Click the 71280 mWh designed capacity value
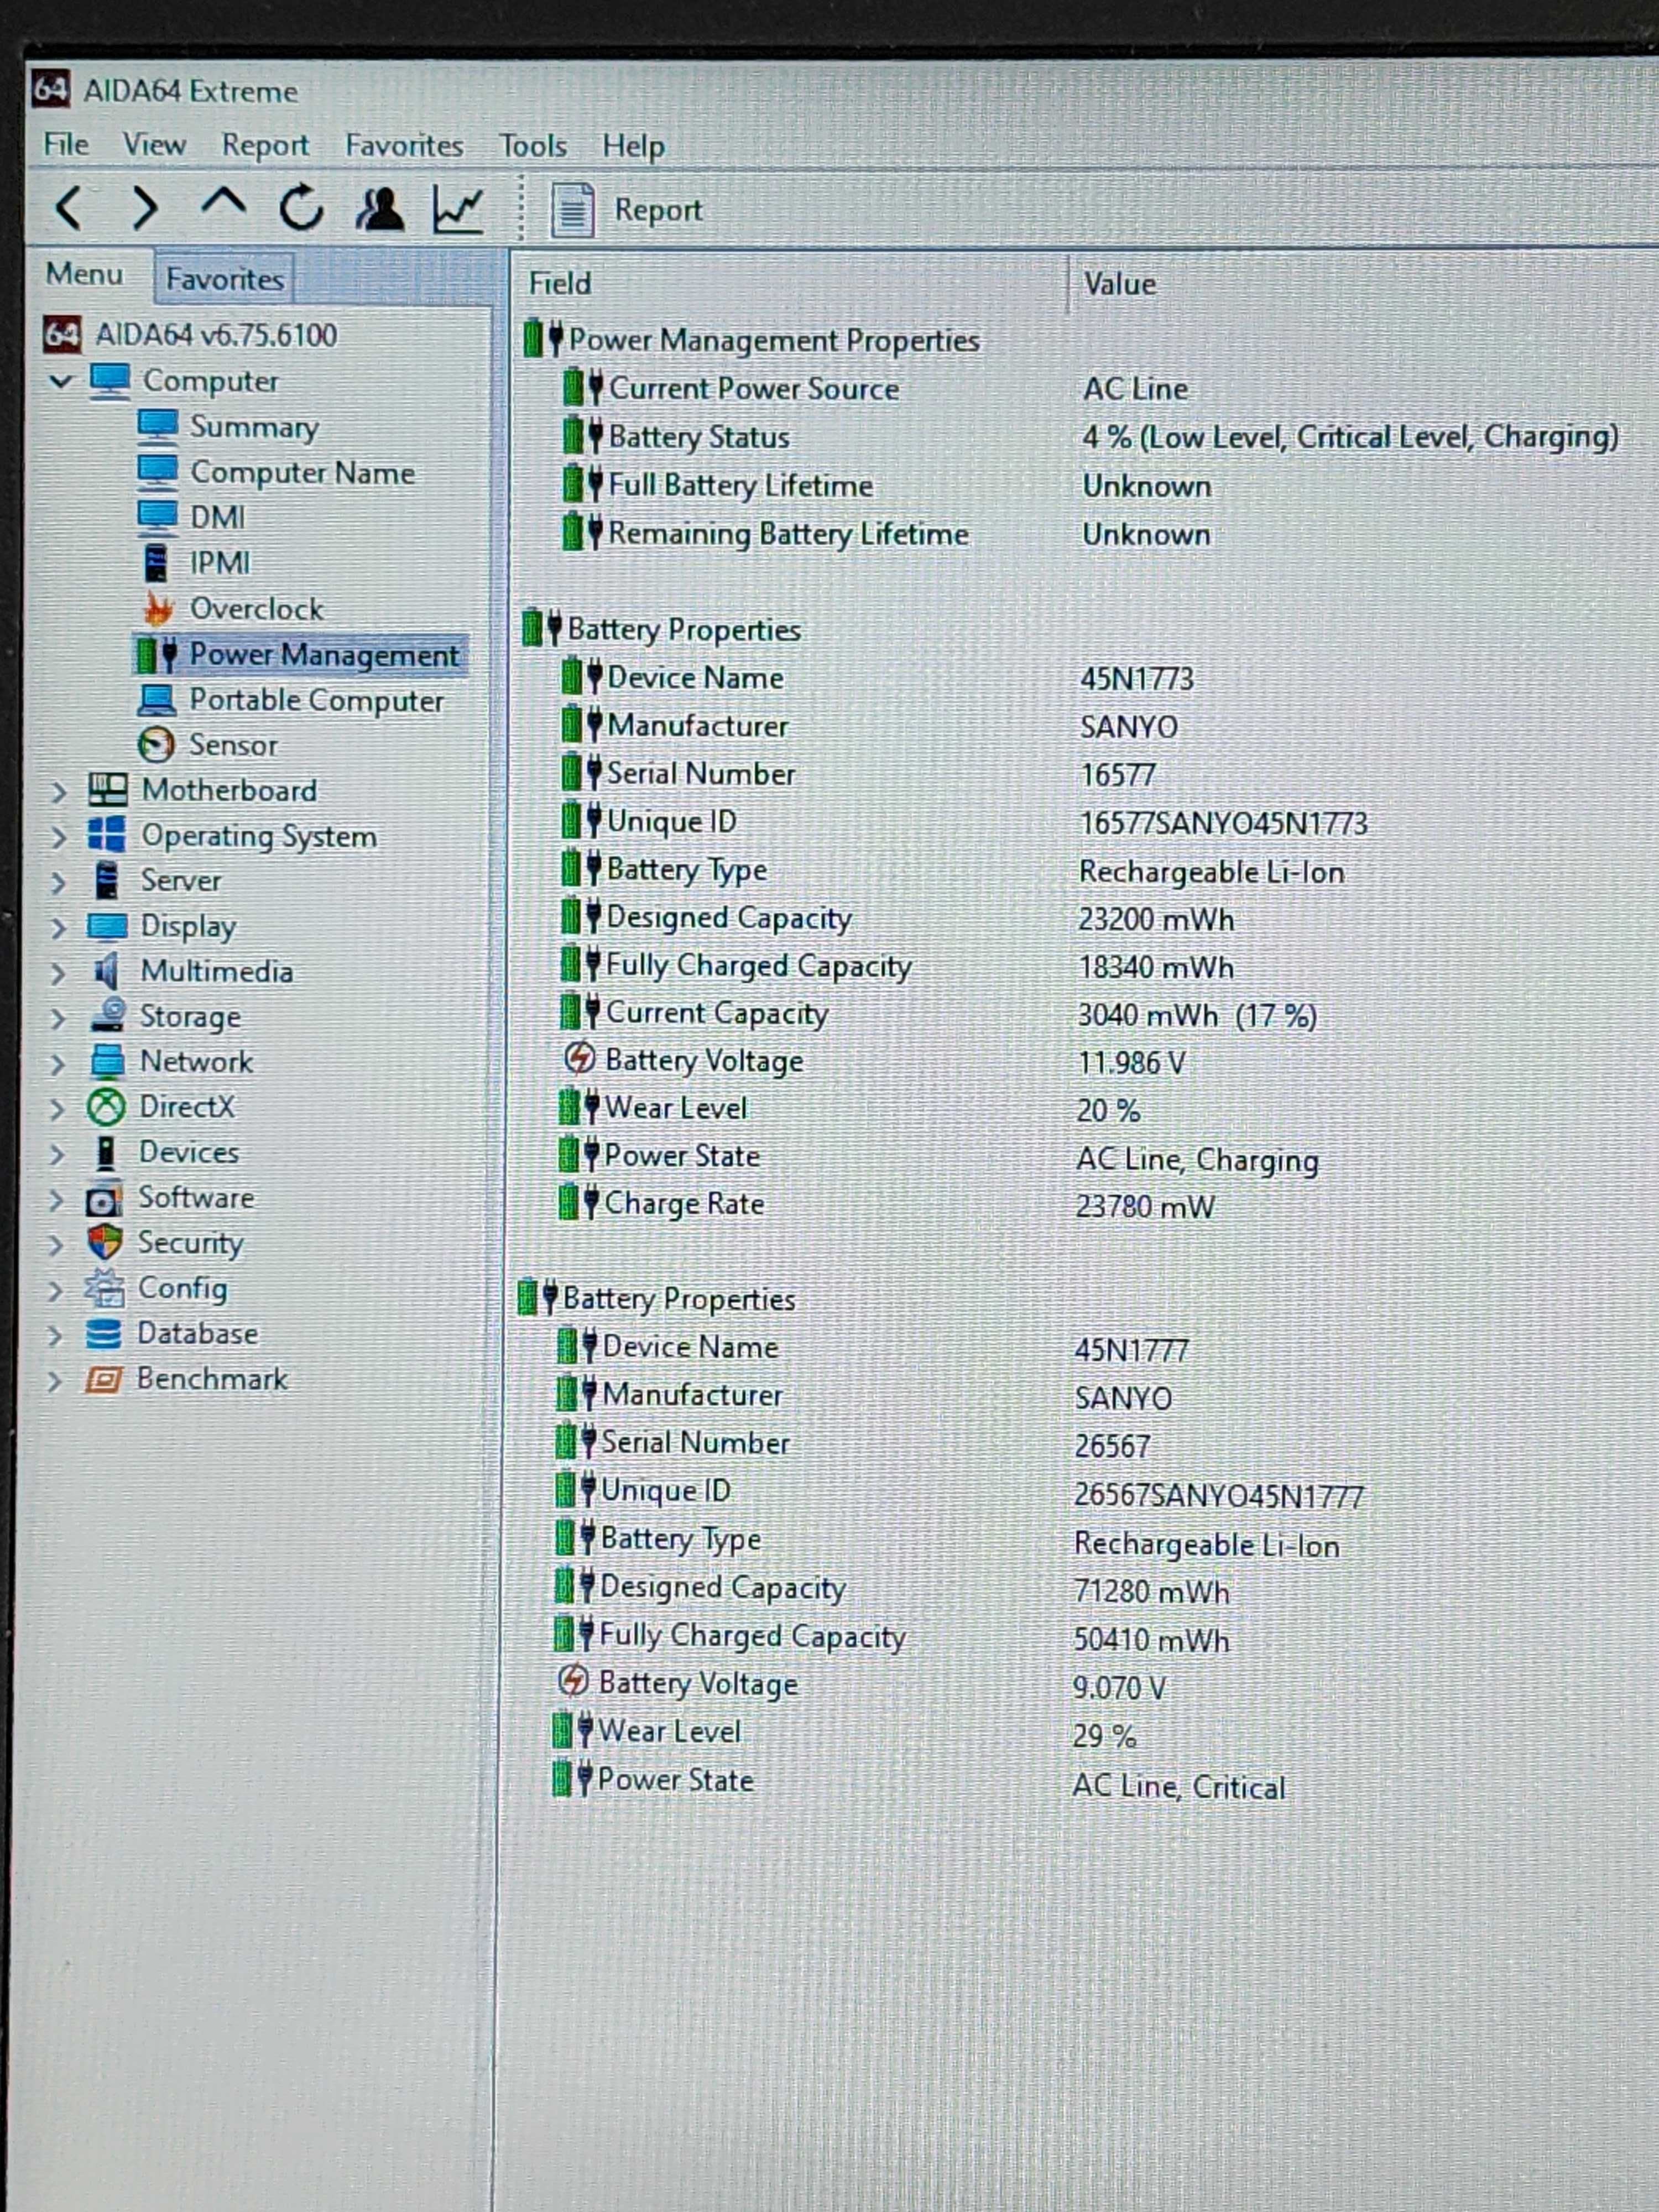The width and height of the screenshot is (1659, 2212). (1151, 1592)
